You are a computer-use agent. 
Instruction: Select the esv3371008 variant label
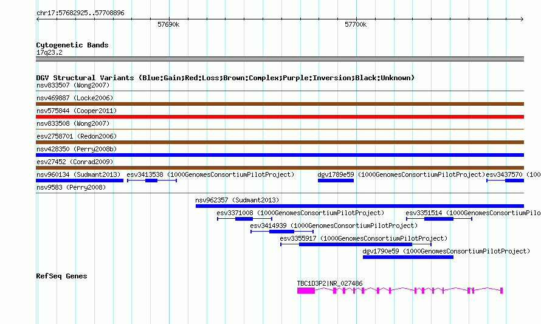pos(300,213)
